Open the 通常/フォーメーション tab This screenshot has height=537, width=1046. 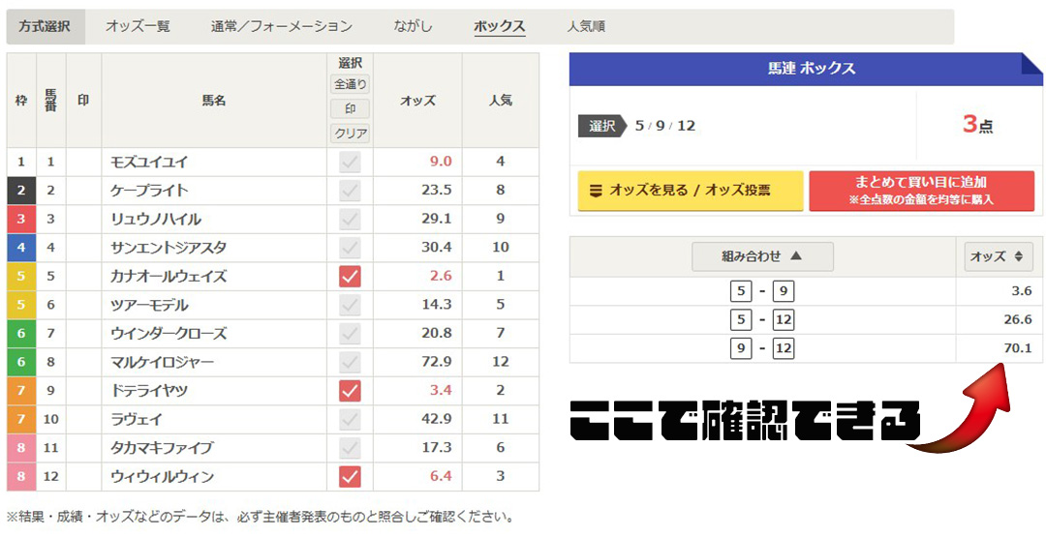pyautogui.click(x=282, y=26)
